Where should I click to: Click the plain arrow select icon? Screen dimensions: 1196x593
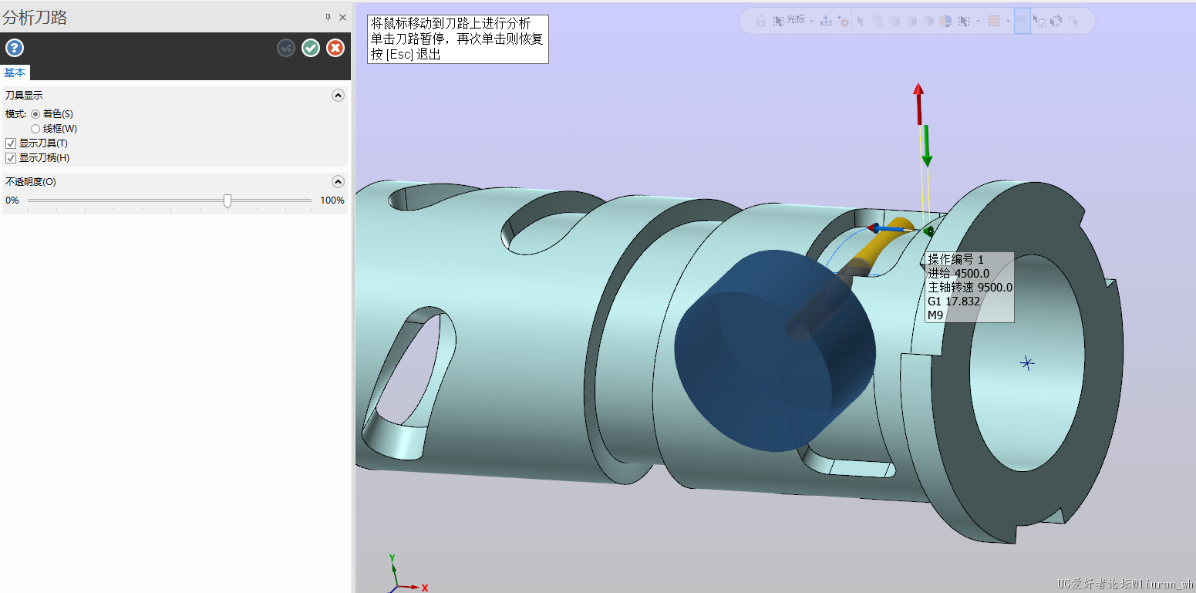(x=861, y=21)
